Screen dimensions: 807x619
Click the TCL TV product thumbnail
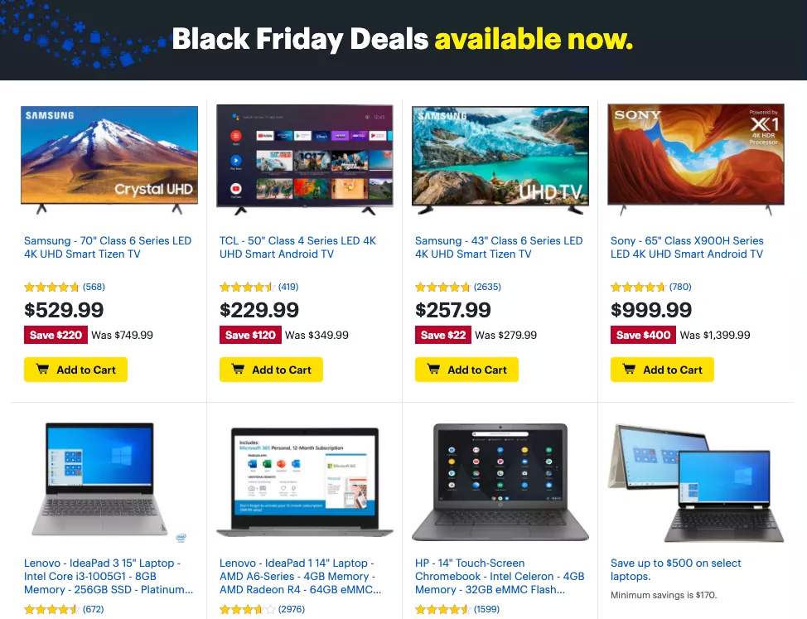[305, 157]
